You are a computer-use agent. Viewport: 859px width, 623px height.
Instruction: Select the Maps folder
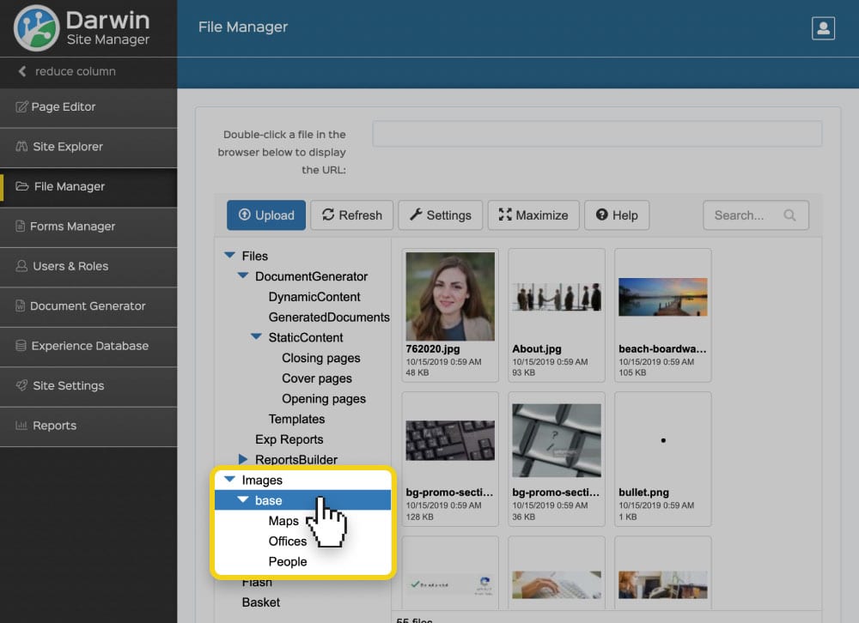[x=283, y=521]
